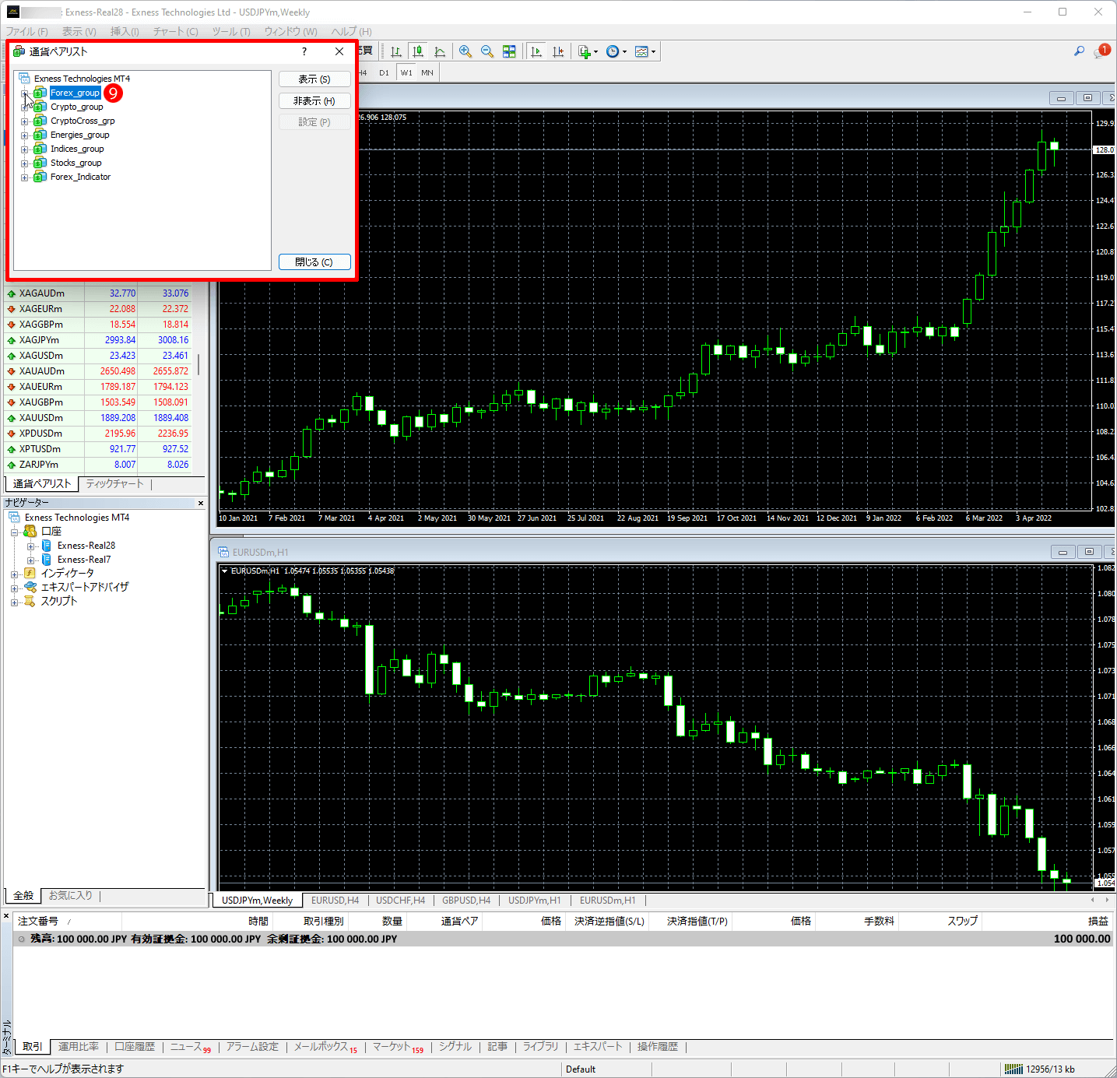Select Stocks_Group in the symbol list

pyautogui.click(x=76, y=163)
